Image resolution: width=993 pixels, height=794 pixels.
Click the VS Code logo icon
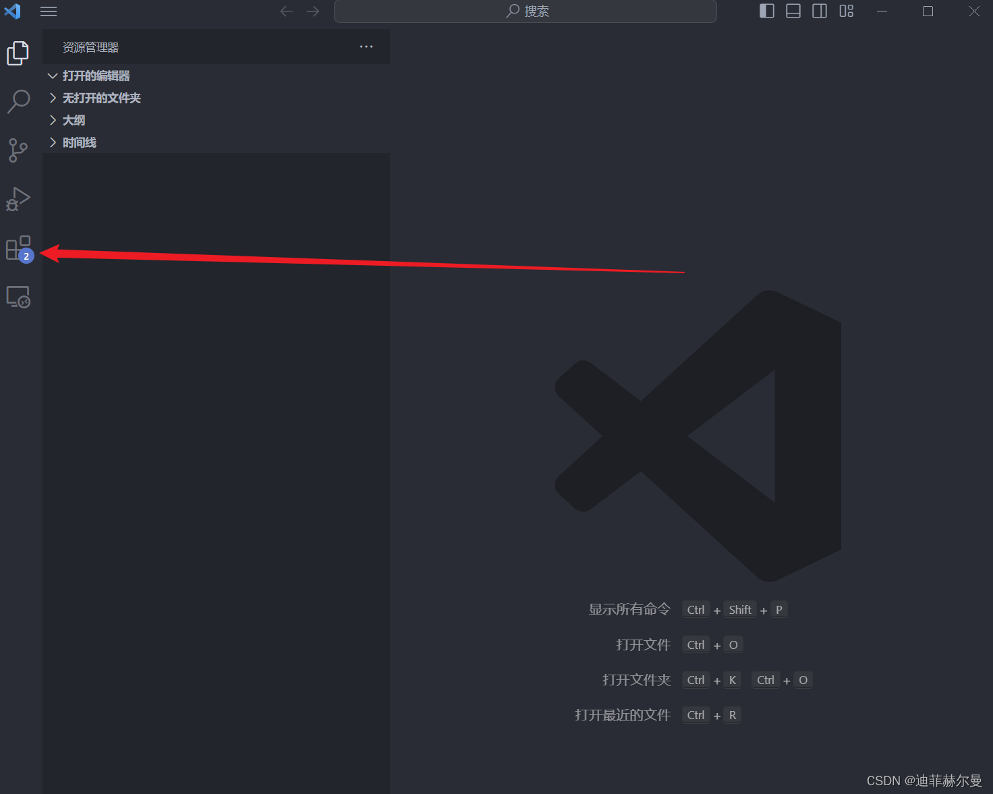coord(12,11)
